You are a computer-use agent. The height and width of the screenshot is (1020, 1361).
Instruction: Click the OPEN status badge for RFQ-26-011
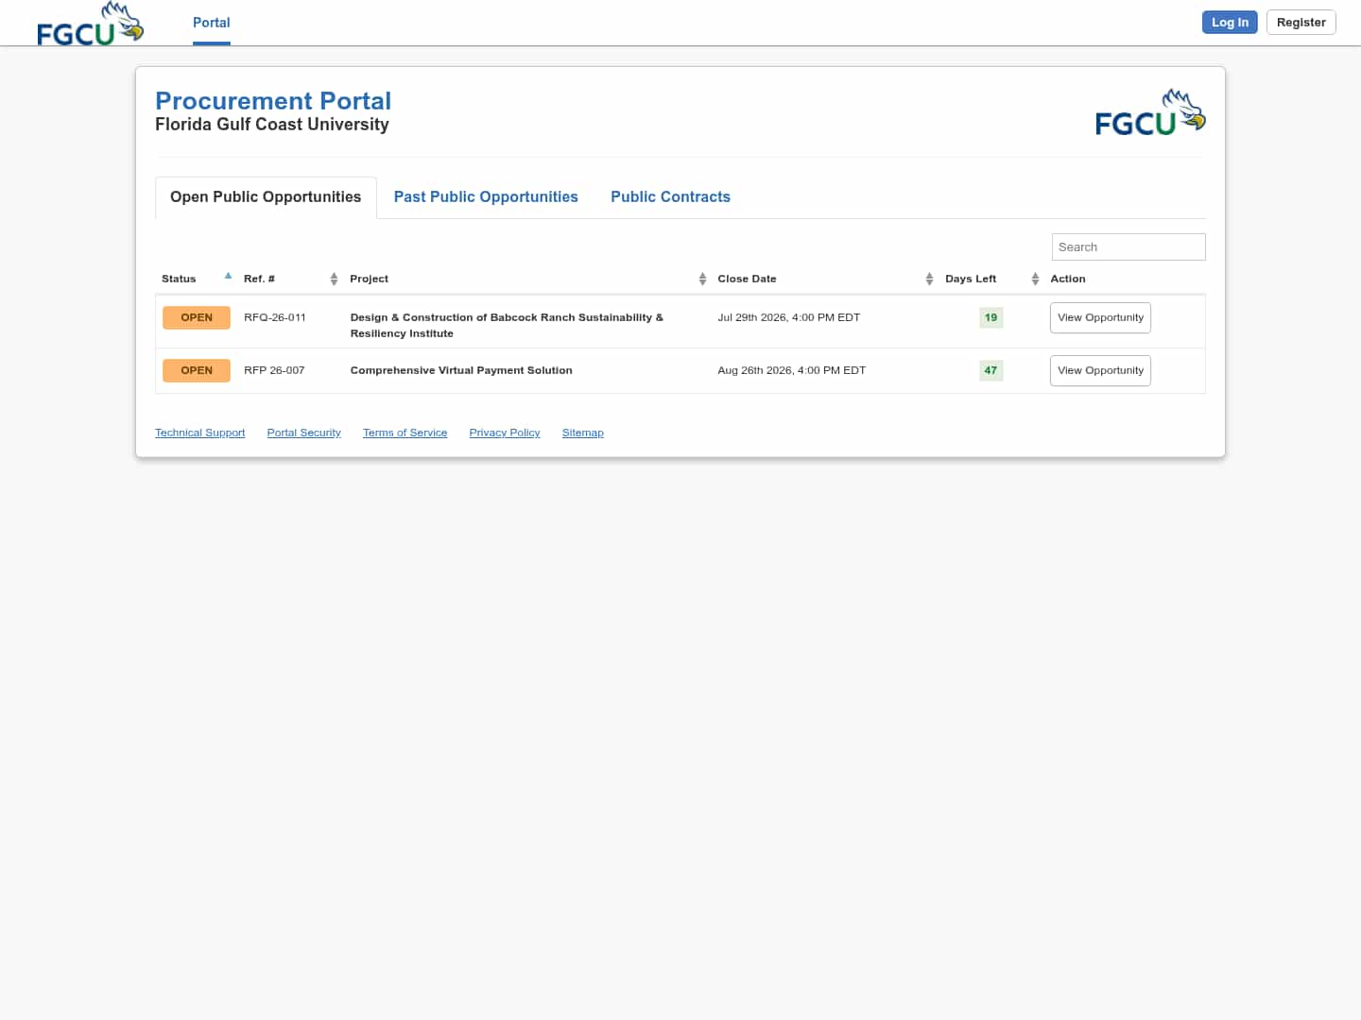(197, 317)
